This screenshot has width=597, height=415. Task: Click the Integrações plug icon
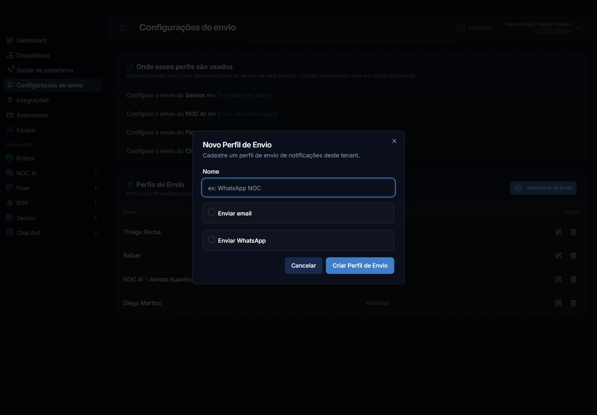10,100
